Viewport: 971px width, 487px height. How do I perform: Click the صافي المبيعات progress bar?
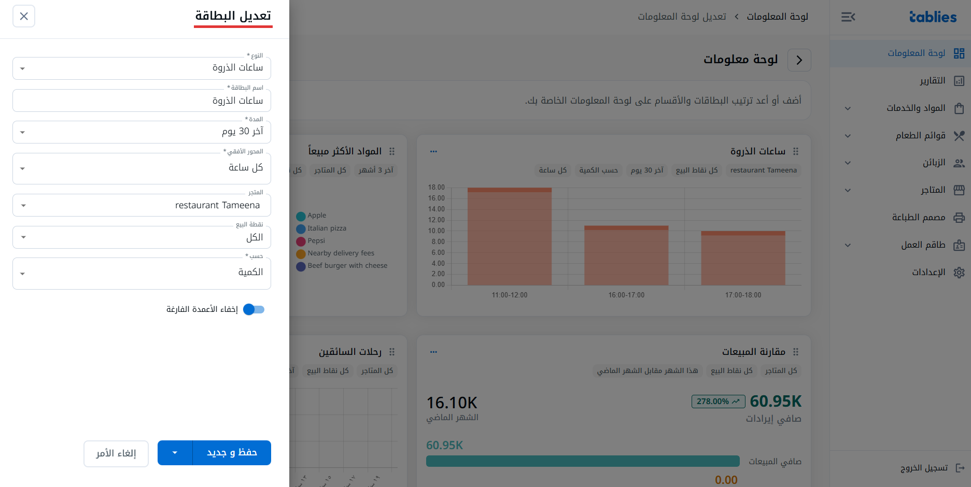point(583,461)
